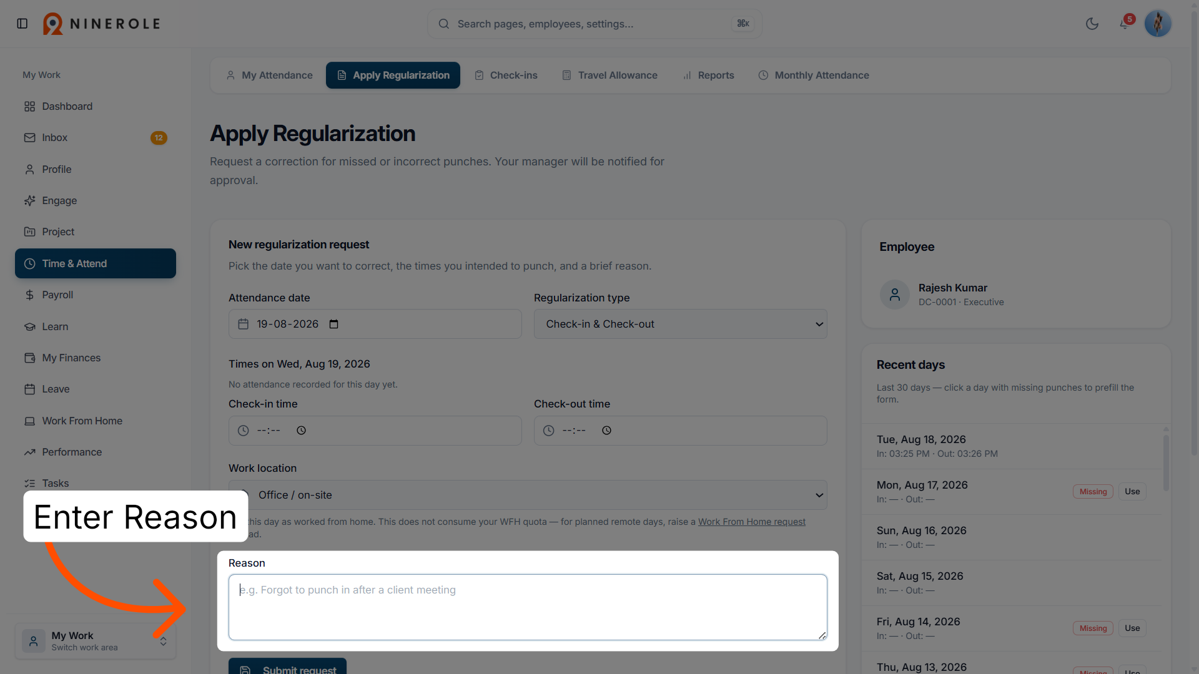Open the user avatar menu

pos(1158,24)
